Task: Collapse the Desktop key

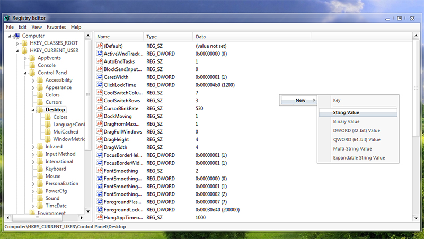Action: click(x=33, y=110)
